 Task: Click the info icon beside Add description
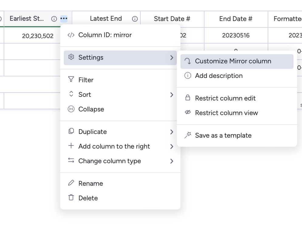pos(188,76)
